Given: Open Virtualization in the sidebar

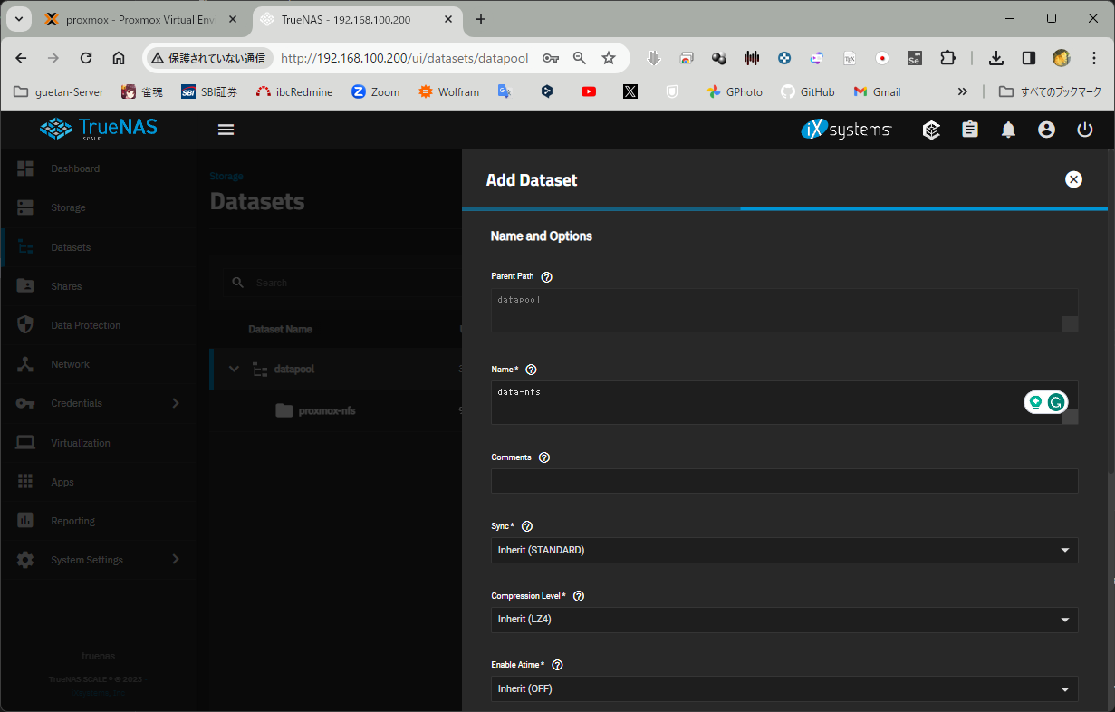Looking at the screenshot, I should pos(80,443).
